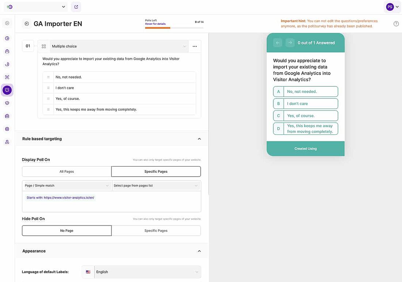Image resolution: width=402 pixels, height=282 pixels.
Task: Click the 'Hide Poll On' label
Action: click(x=33, y=219)
